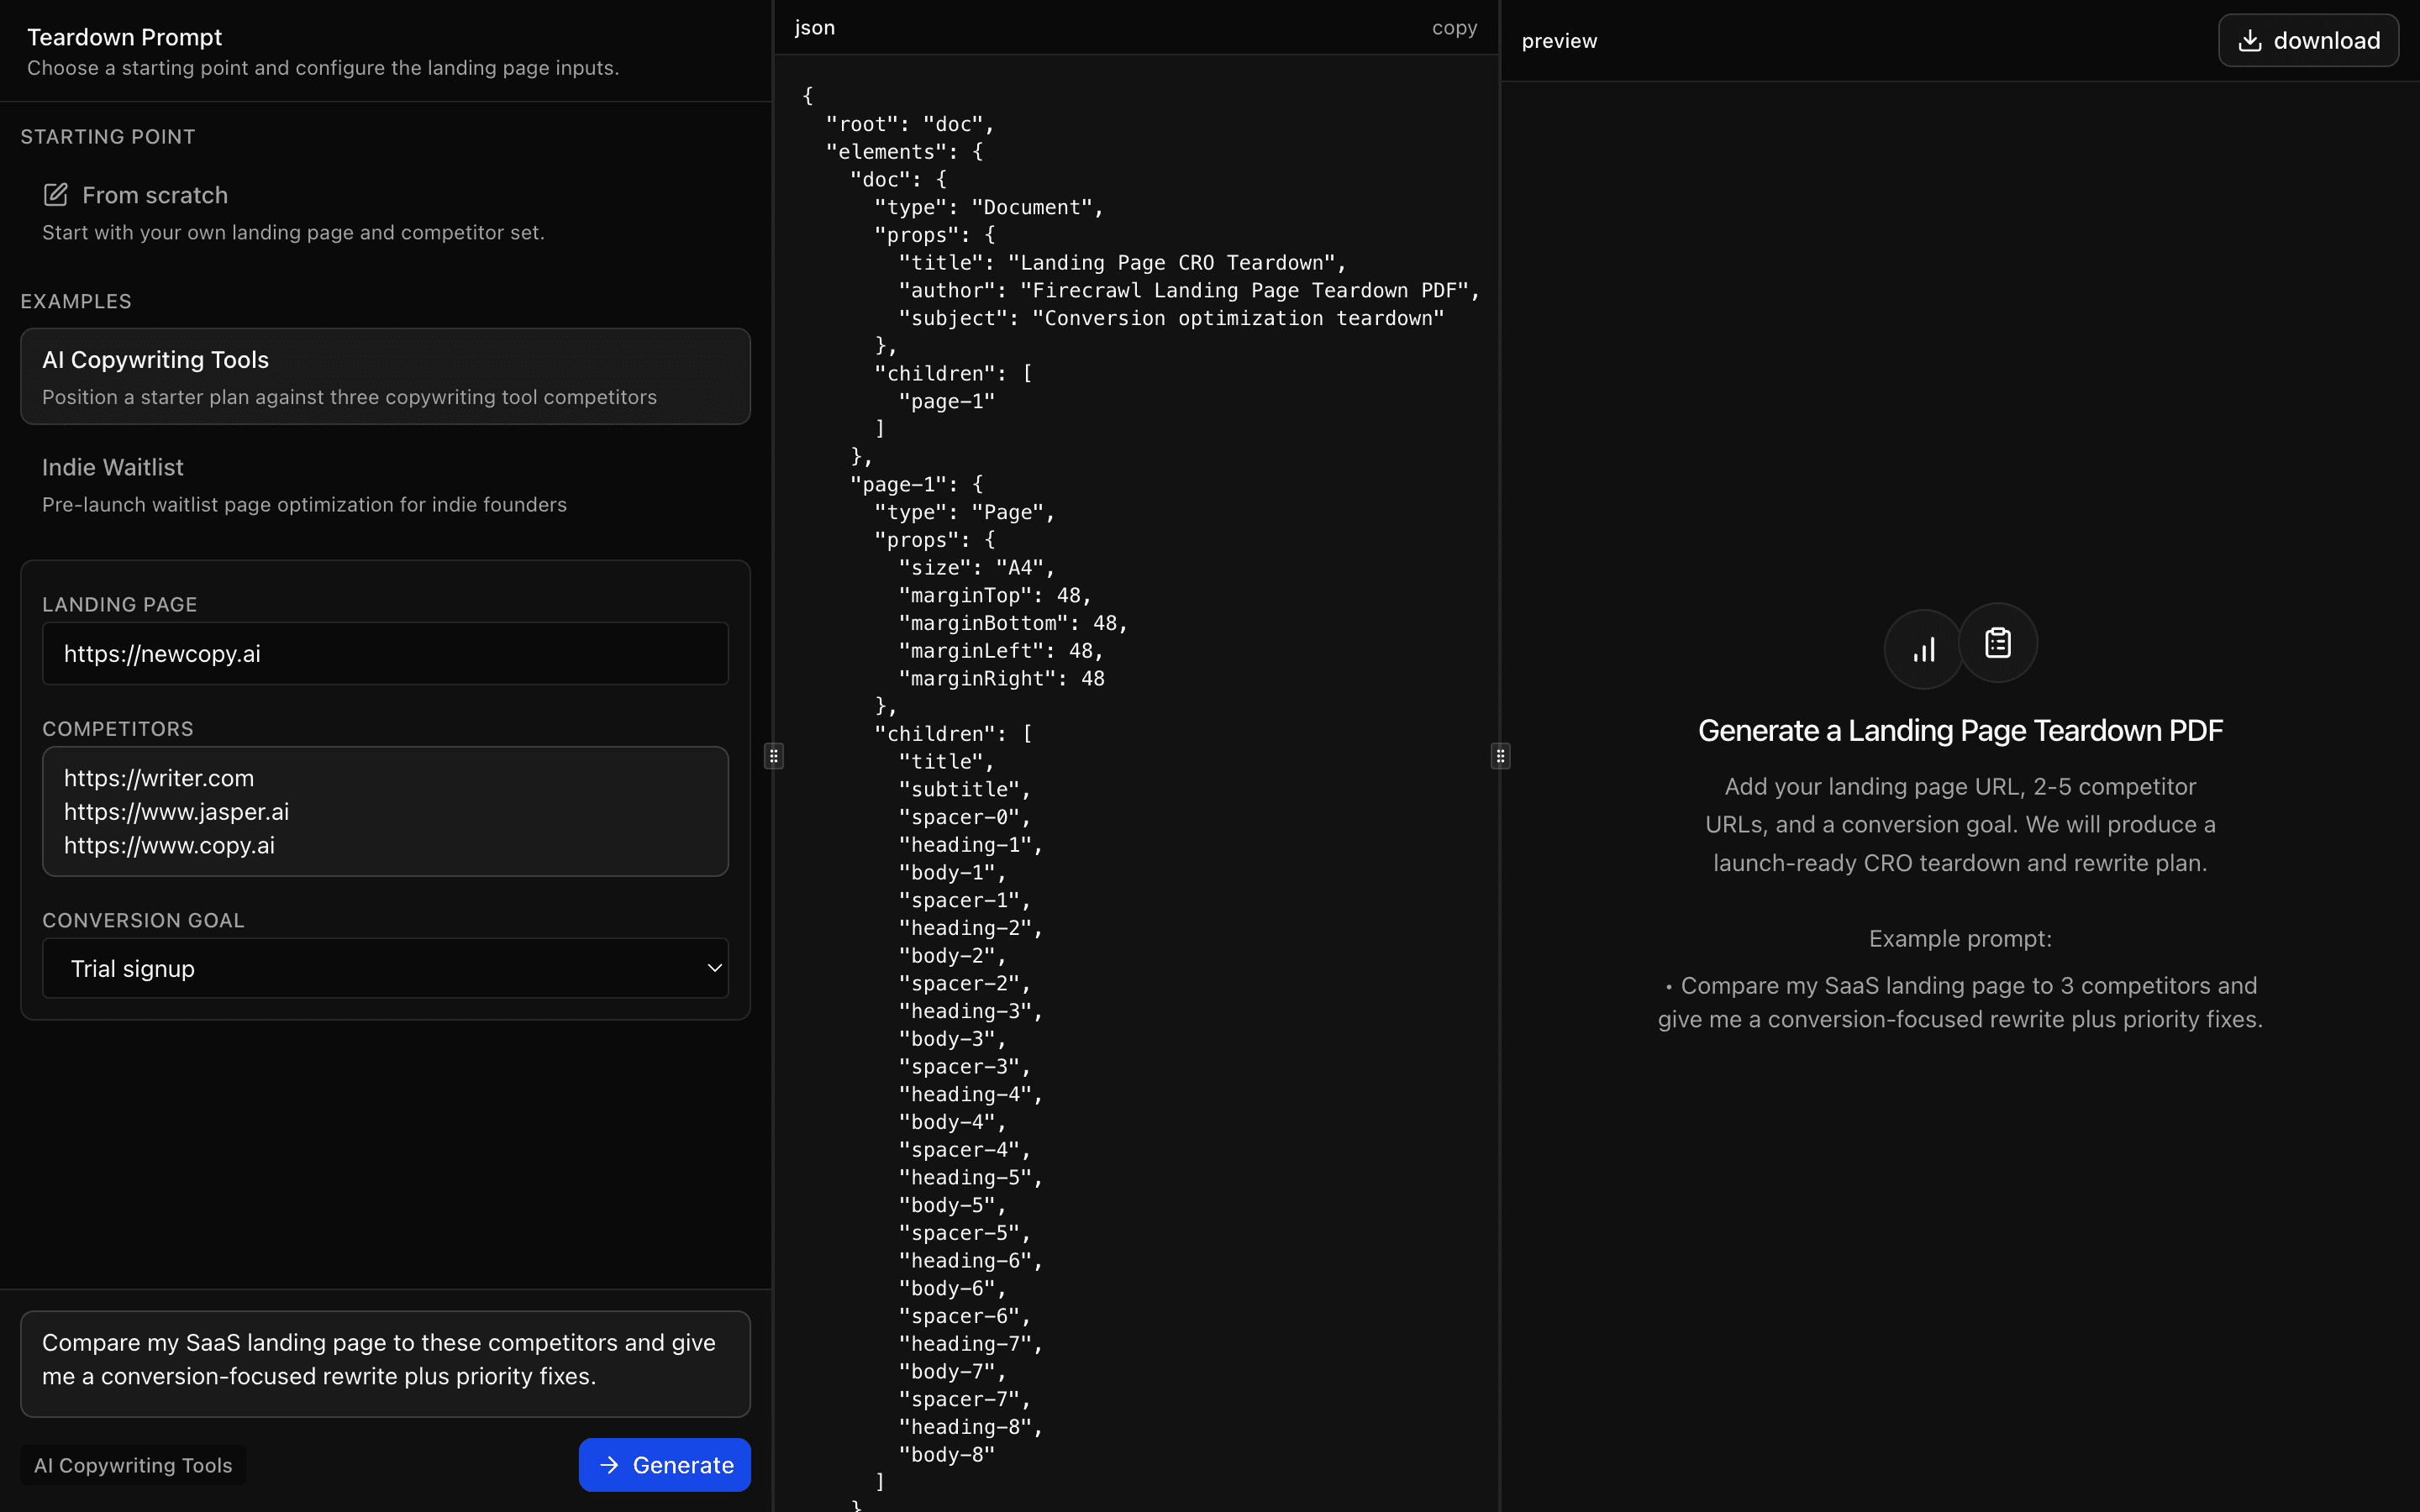Grab the right panel resize handle grip

[1499, 755]
